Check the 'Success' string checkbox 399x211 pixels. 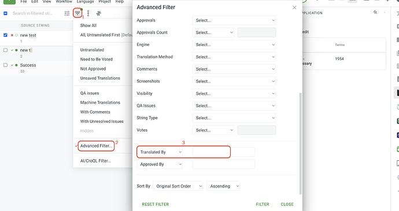tap(5, 65)
